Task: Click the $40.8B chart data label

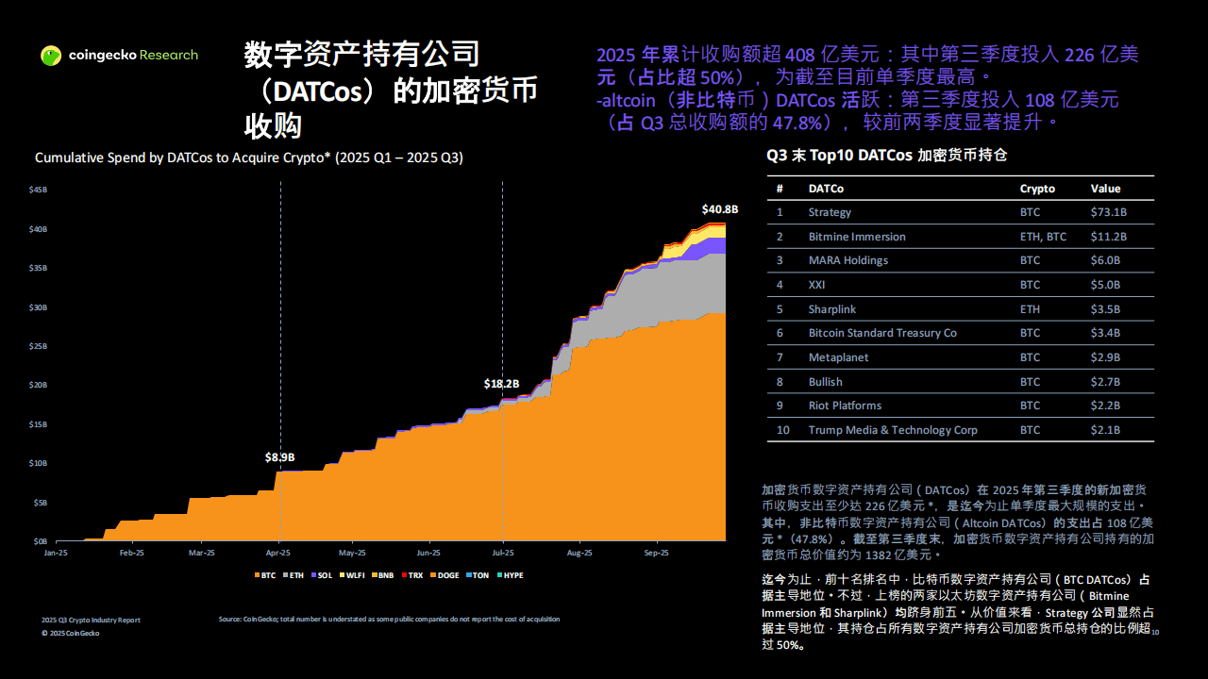Action: coord(719,209)
